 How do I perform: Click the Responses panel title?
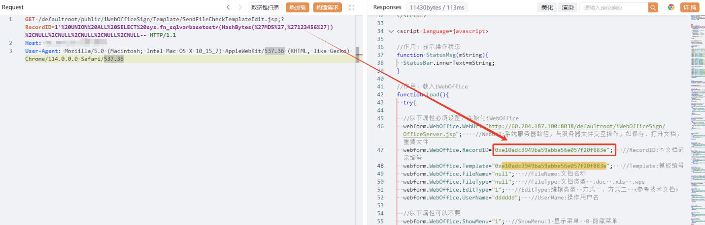coord(387,7)
